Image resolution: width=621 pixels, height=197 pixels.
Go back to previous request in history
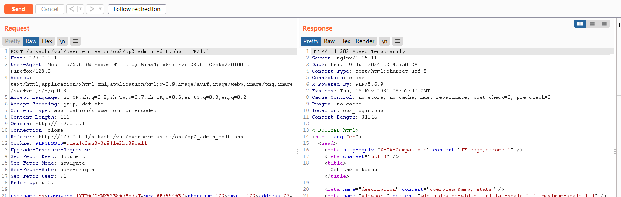pyautogui.click(x=72, y=9)
